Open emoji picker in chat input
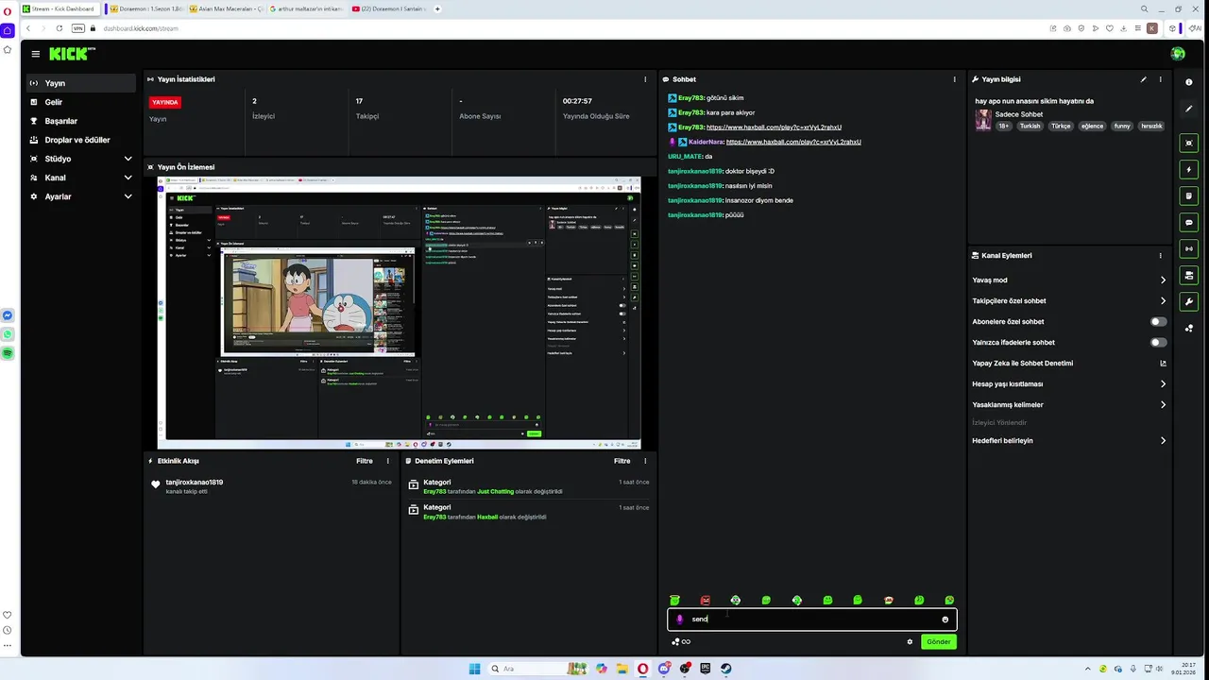The height and width of the screenshot is (680, 1209). pos(945,620)
